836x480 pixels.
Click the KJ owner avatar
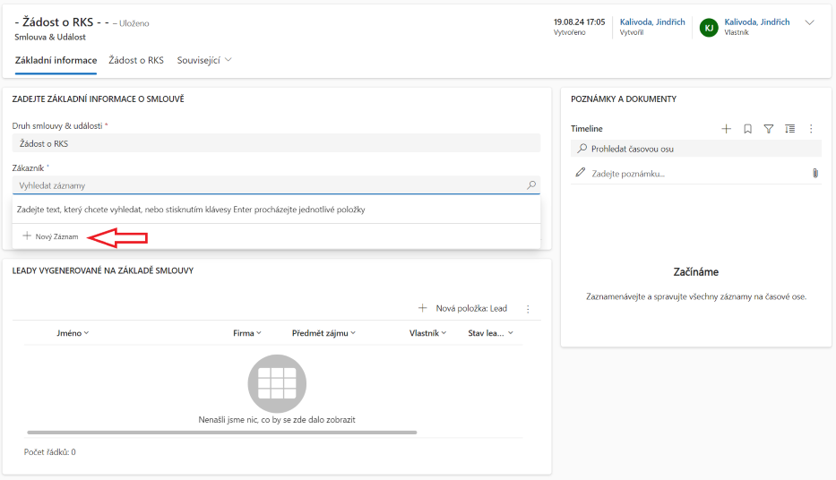709,27
